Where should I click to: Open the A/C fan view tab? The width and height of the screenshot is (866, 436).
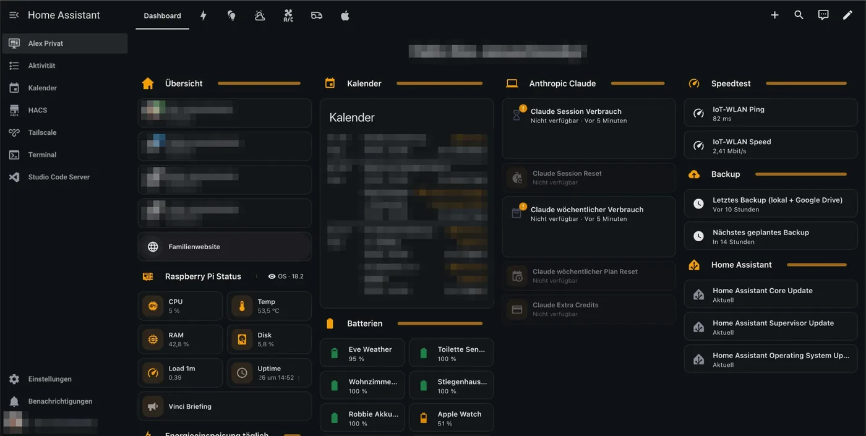pyautogui.click(x=288, y=15)
